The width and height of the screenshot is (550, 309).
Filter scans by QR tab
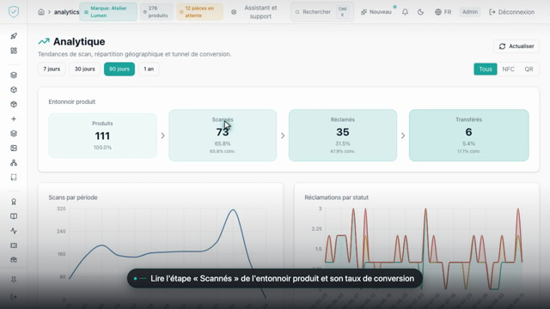click(529, 69)
